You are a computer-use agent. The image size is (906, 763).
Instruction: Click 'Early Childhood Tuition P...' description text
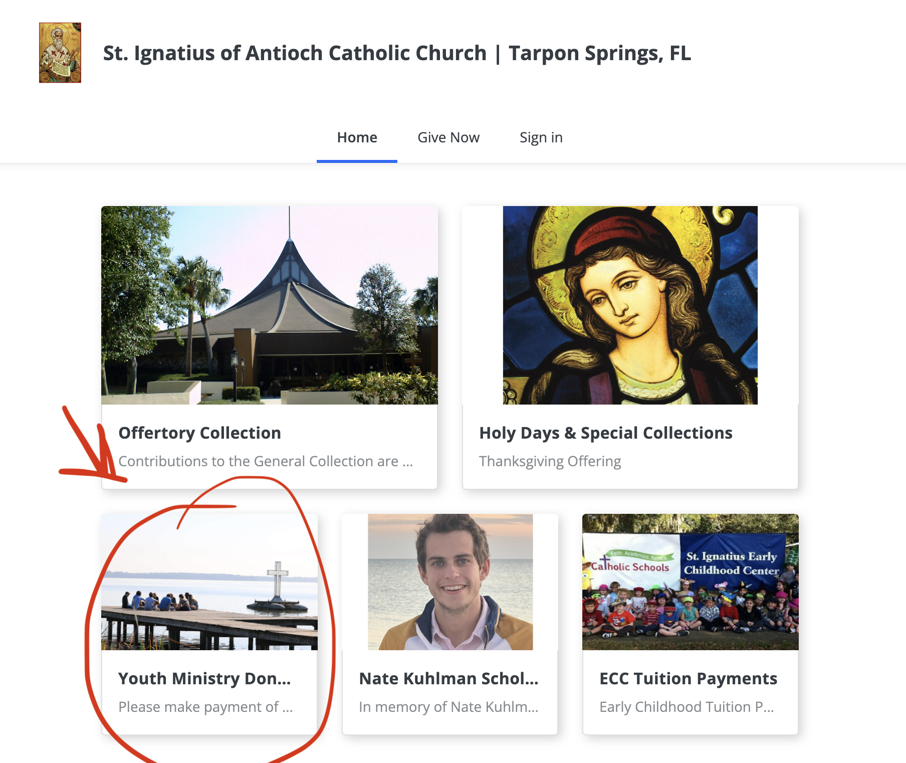click(x=687, y=707)
